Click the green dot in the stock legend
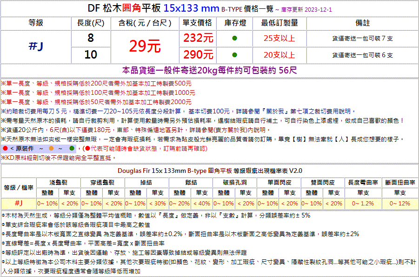The image size is (419, 277). [72, 148]
